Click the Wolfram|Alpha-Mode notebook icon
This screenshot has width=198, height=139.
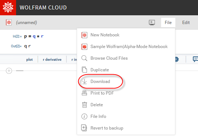(x=84, y=47)
